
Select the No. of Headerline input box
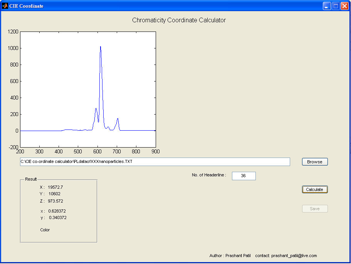click(x=244, y=176)
